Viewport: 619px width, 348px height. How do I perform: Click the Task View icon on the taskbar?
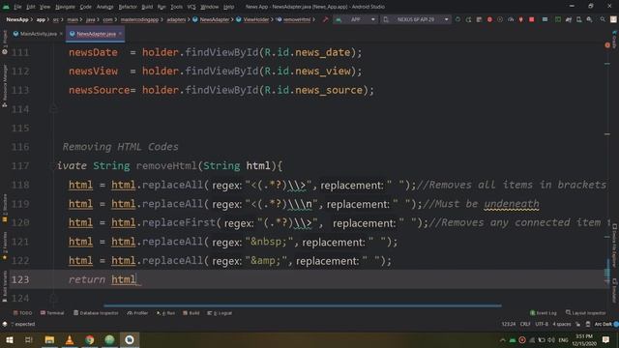[x=29, y=339]
